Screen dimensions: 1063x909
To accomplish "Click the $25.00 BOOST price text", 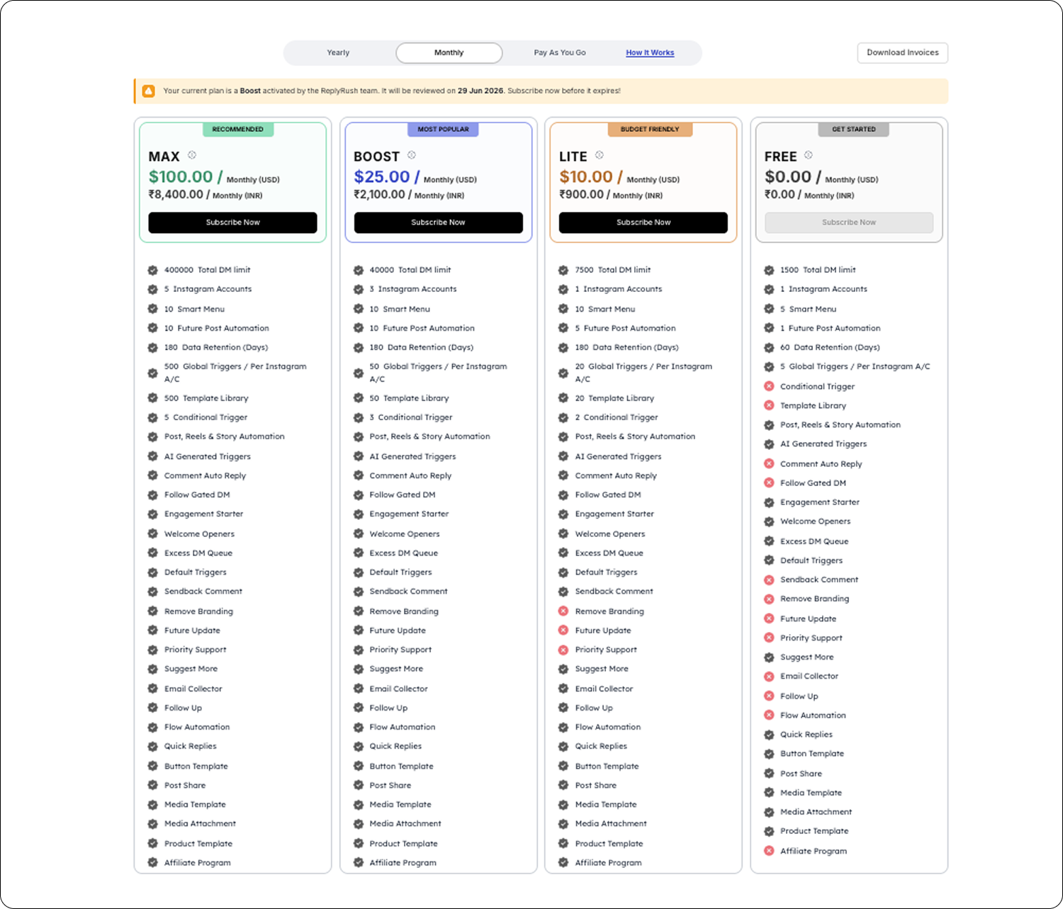I will (382, 176).
